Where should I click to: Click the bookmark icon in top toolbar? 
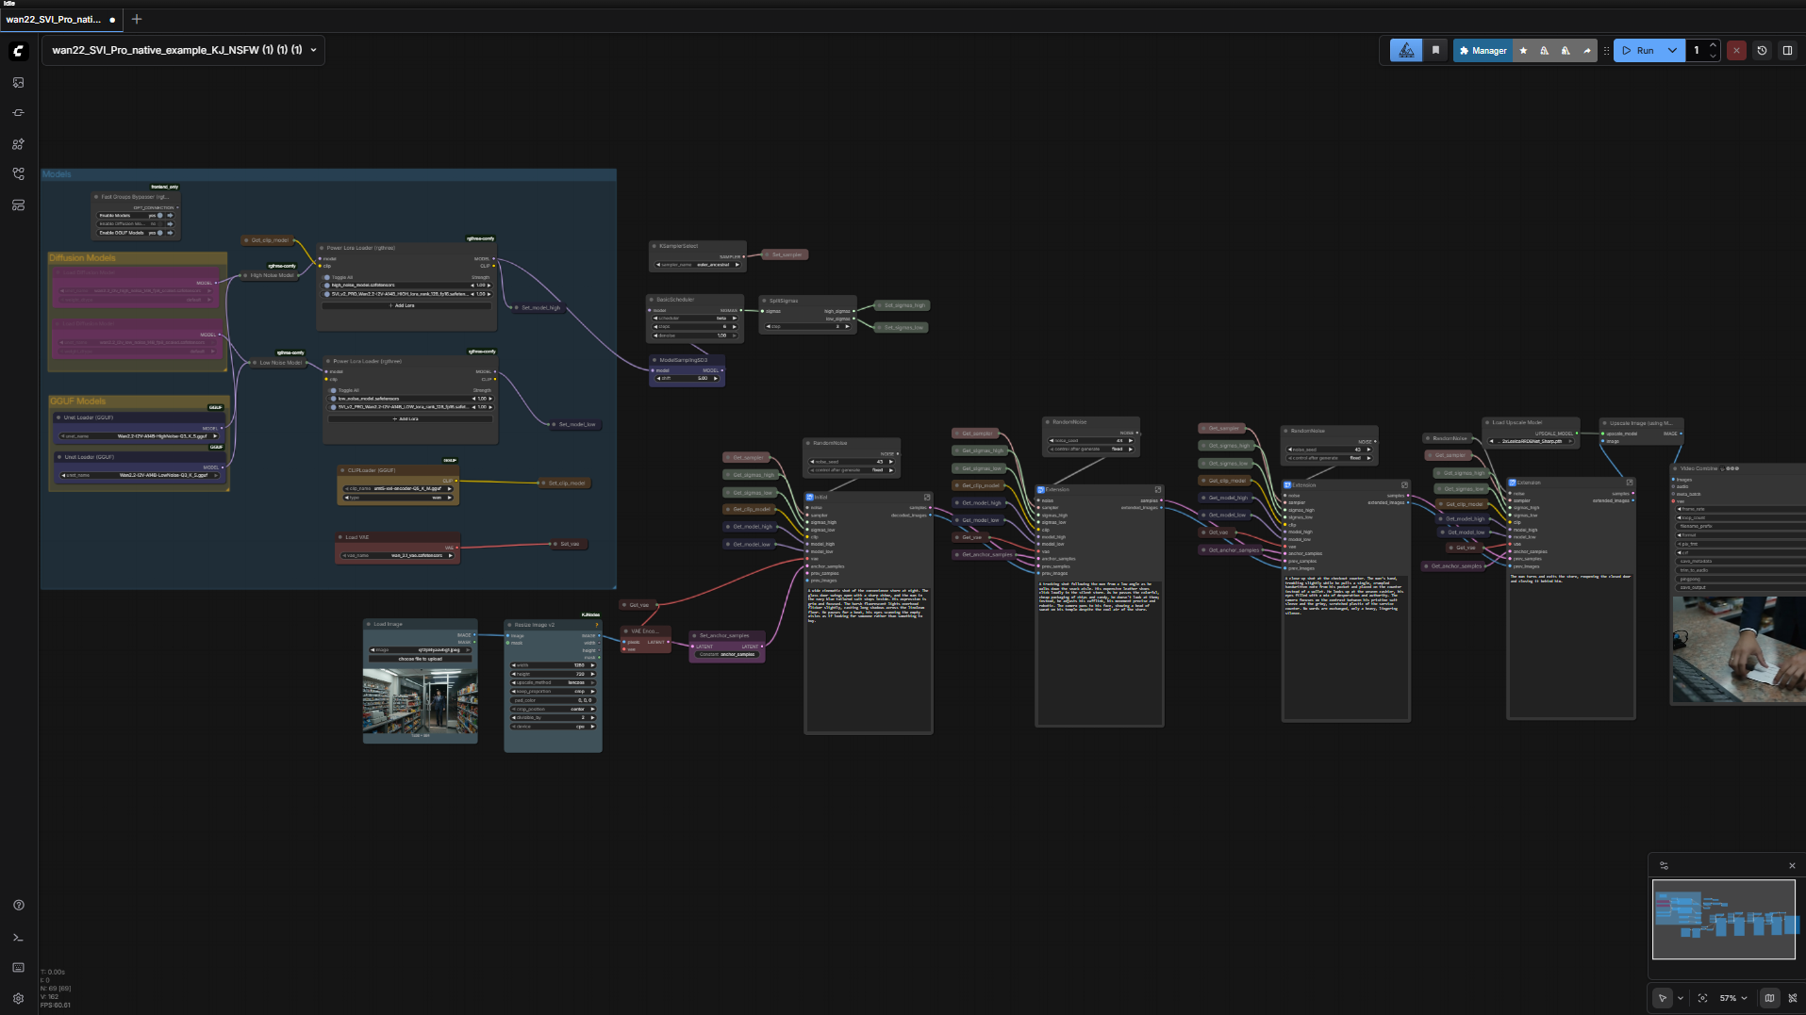pos(1435,51)
